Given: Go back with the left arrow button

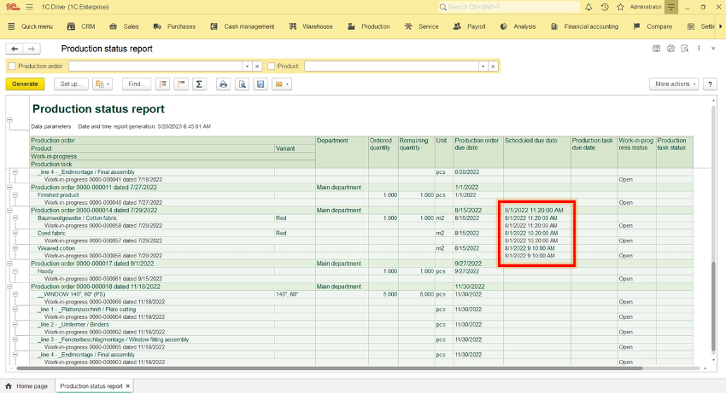Looking at the screenshot, I should click(x=15, y=49).
